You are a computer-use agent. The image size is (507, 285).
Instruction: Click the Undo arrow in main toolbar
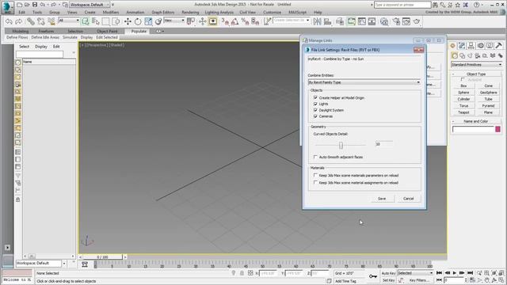[x=9, y=21]
